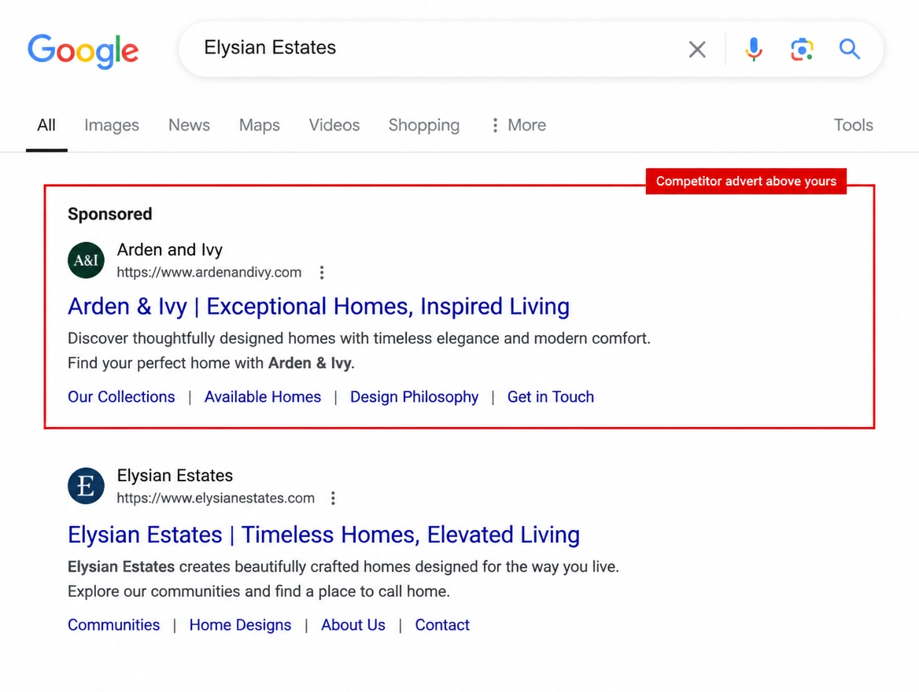This screenshot has width=919, height=692.
Task: Open the Tools search options
Action: coord(854,125)
